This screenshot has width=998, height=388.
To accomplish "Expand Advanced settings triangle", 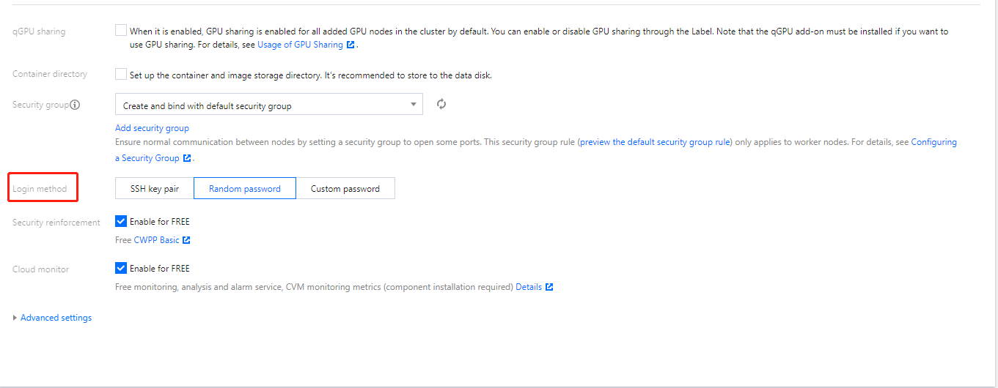I will coord(15,318).
